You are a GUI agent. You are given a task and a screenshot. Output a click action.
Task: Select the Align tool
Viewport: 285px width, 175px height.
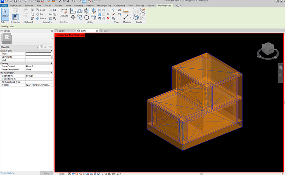coord(73,11)
